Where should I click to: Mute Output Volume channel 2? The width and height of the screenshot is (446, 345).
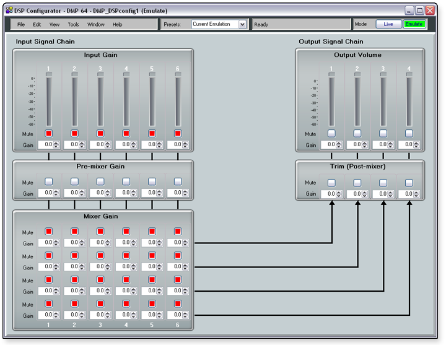click(x=357, y=133)
